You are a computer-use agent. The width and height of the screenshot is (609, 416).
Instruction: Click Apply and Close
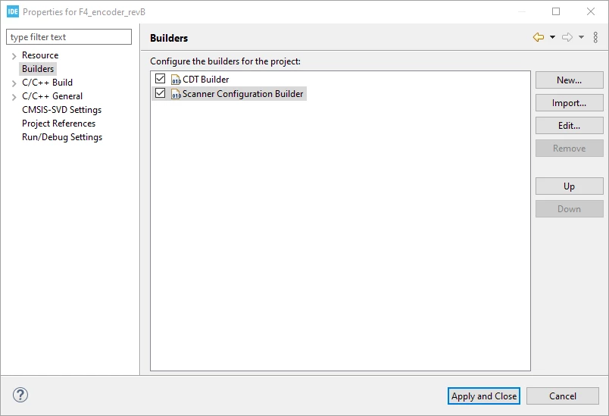pyautogui.click(x=484, y=396)
